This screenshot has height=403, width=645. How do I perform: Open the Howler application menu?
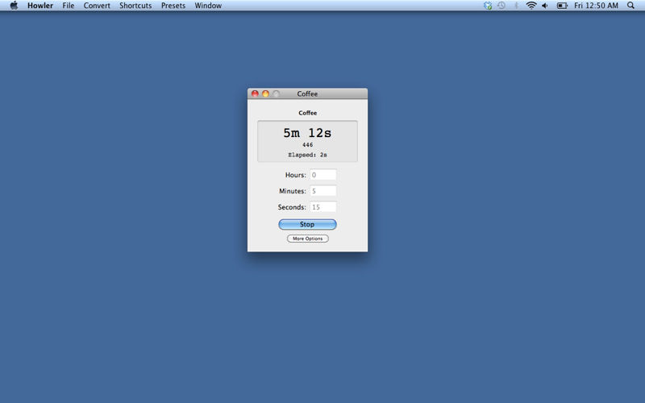tap(40, 6)
